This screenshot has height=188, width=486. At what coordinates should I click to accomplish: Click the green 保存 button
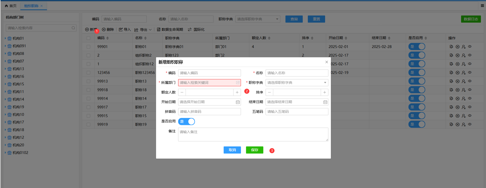254,150
